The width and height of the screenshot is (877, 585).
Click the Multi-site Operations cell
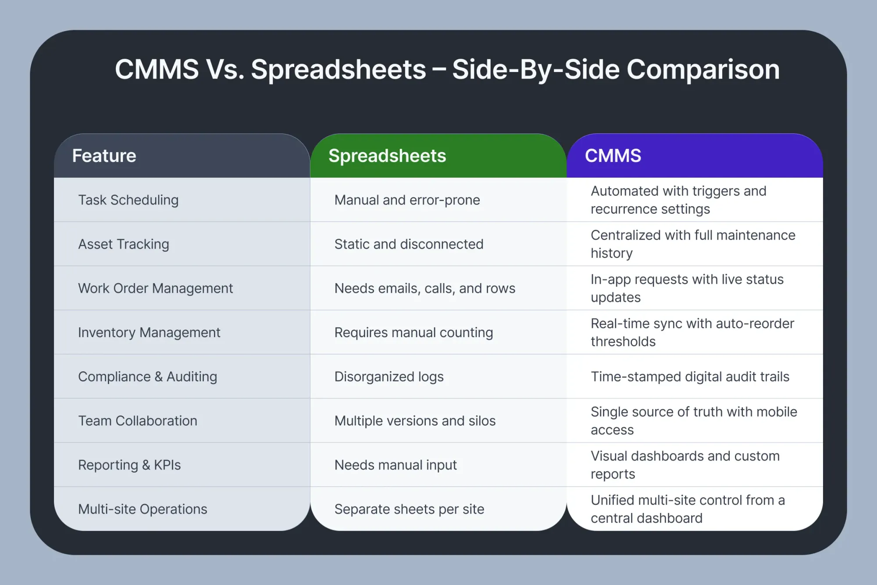coord(182,509)
